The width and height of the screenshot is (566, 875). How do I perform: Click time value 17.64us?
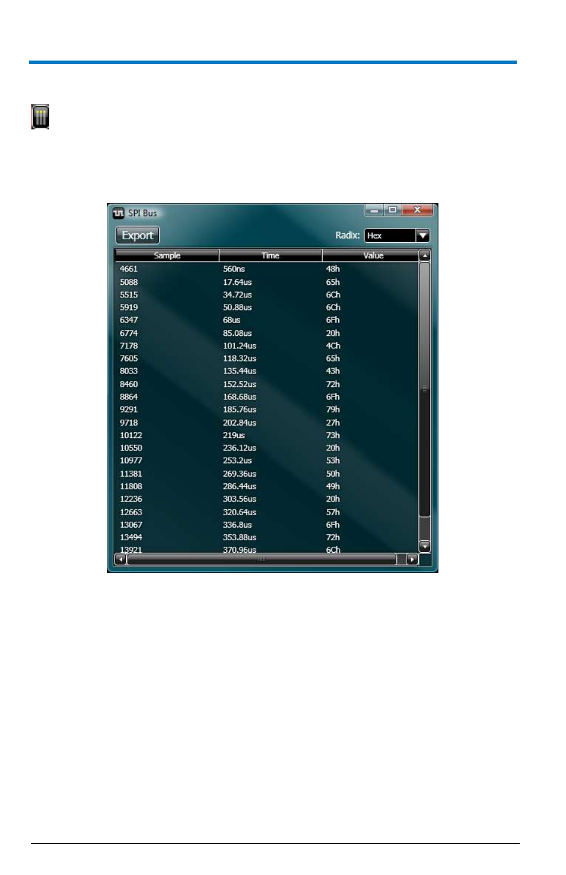[237, 282]
